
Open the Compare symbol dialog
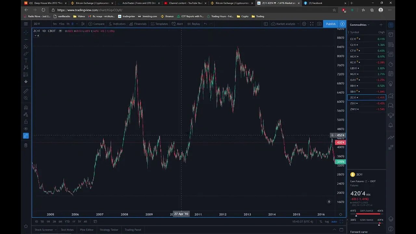(96, 24)
